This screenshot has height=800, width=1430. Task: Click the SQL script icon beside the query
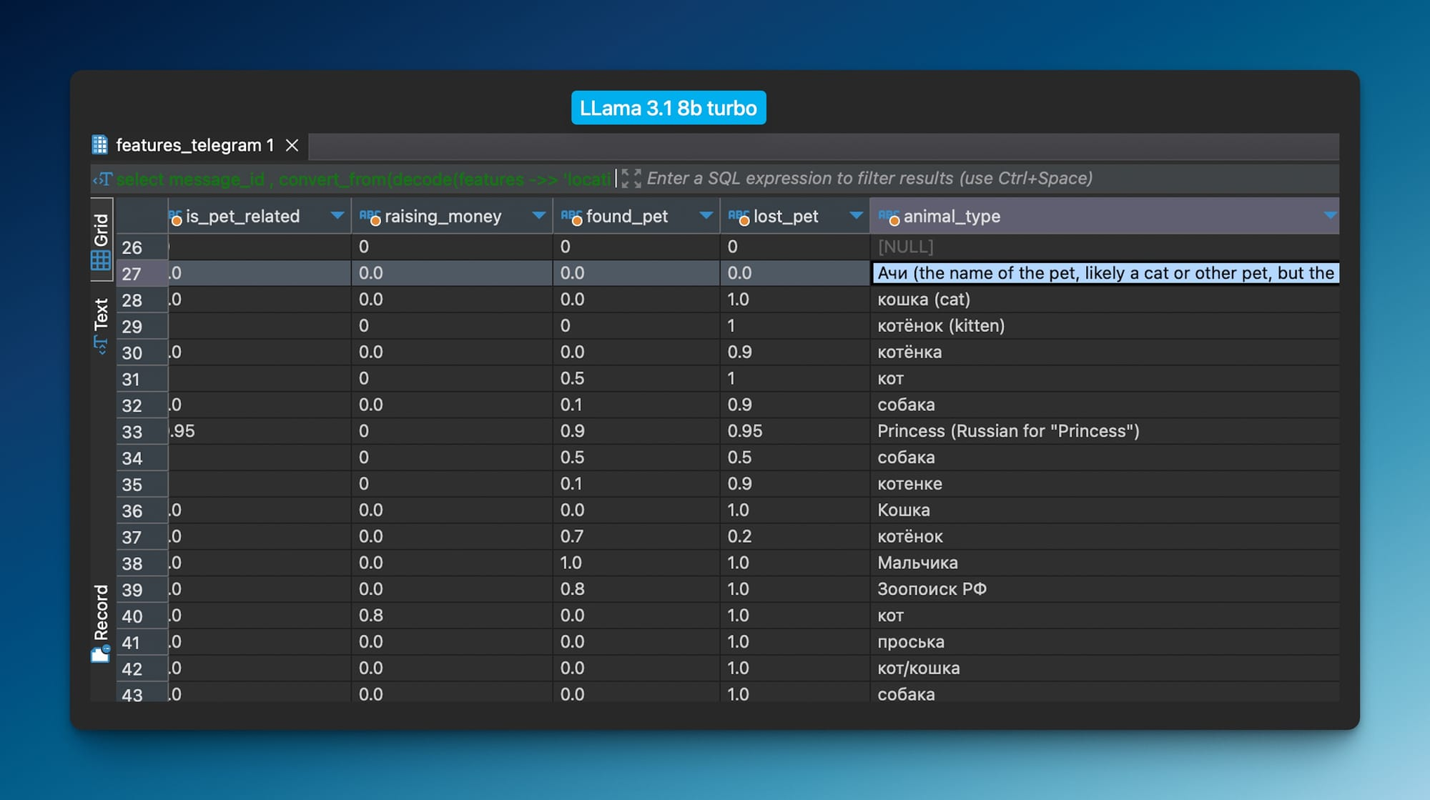(103, 179)
